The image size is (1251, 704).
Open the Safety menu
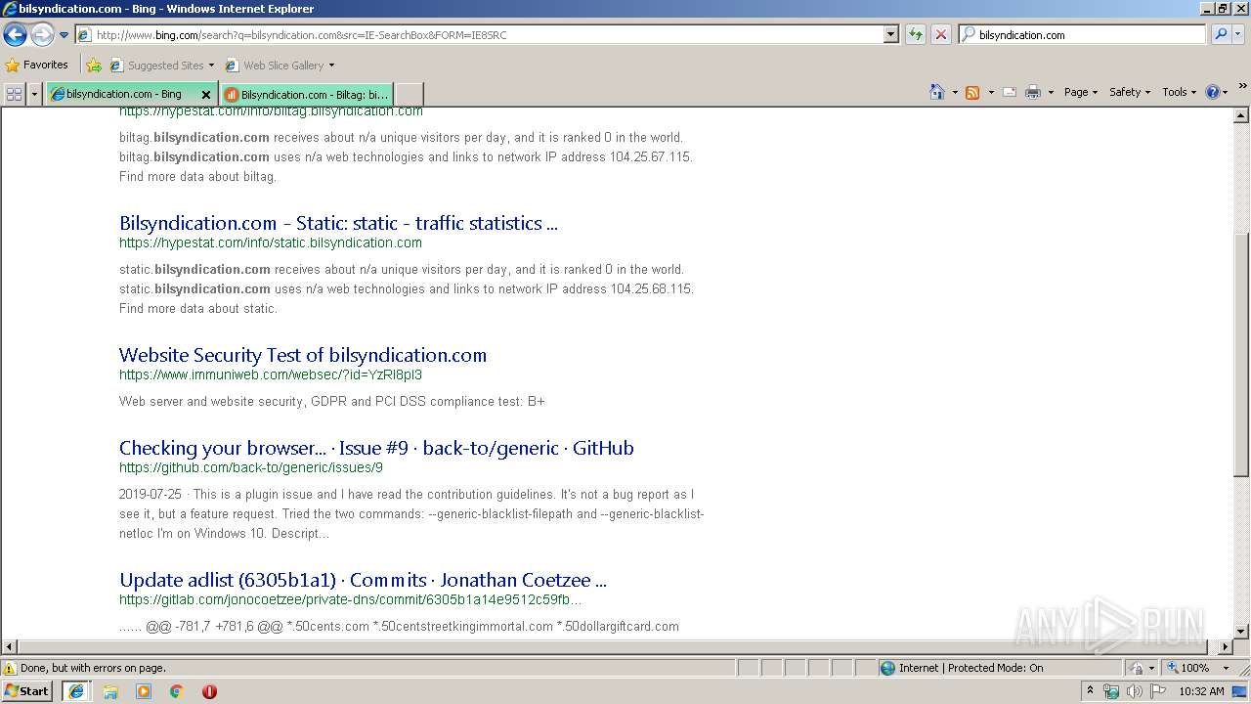point(1130,92)
